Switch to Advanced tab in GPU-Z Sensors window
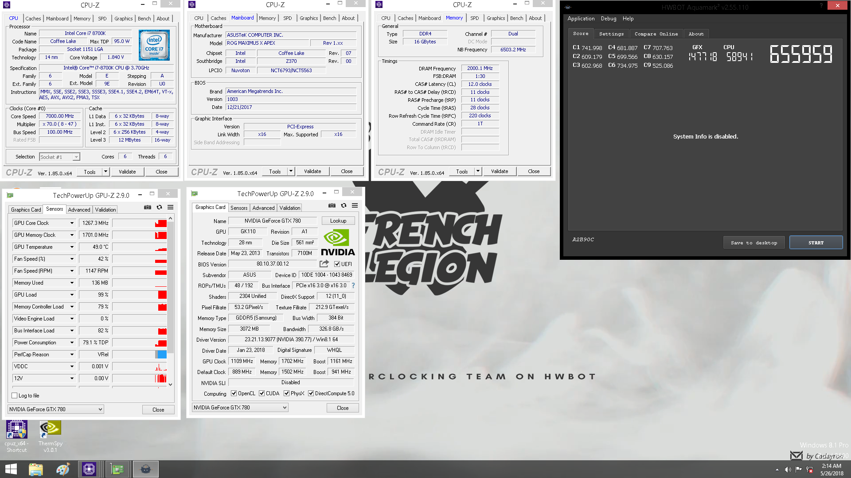The height and width of the screenshot is (478, 851). click(x=79, y=210)
